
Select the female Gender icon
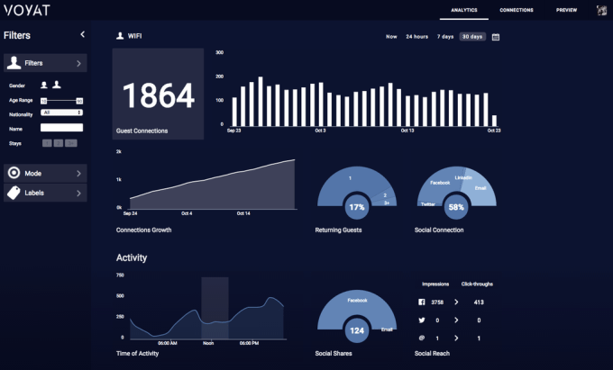[44, 85]
